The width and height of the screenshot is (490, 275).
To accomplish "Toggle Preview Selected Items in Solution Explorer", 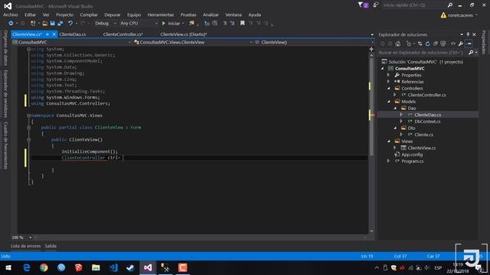I will tap(469, 44).
